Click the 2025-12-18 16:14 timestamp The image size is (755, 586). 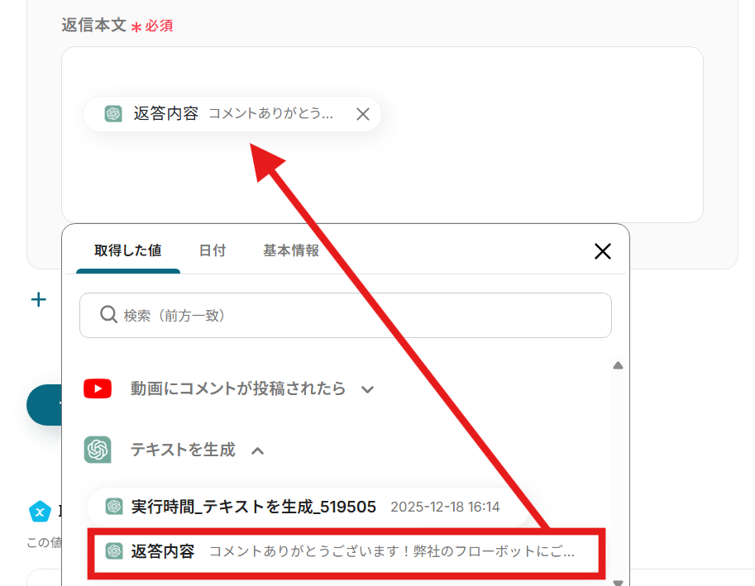(445, 507)
